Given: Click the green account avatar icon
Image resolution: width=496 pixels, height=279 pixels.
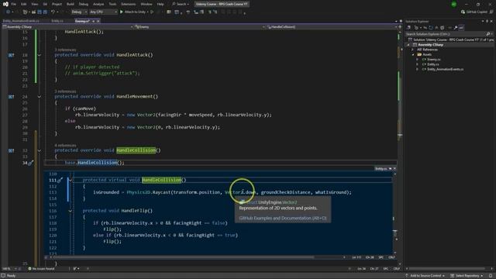Looking at the screenshot, I should click(453, 4).
